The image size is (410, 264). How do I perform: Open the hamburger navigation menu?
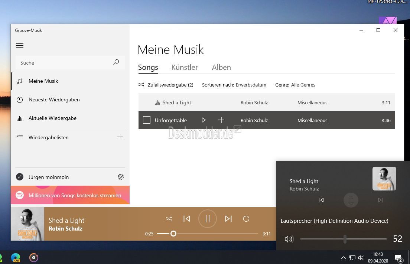pos(20,45)
